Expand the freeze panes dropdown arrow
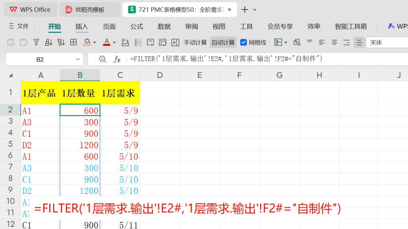 pos(286,43)
